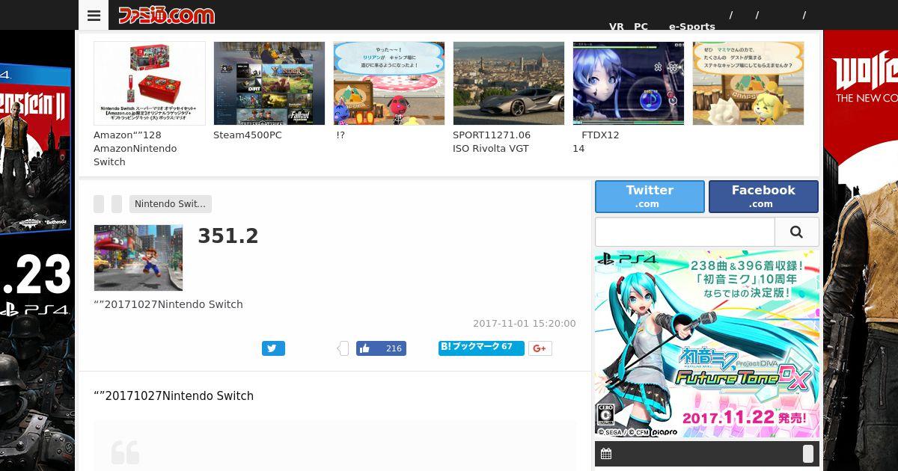898x471 pixels.
Task: Open the hamburger menu icon
Action: [x=94, y=15]
